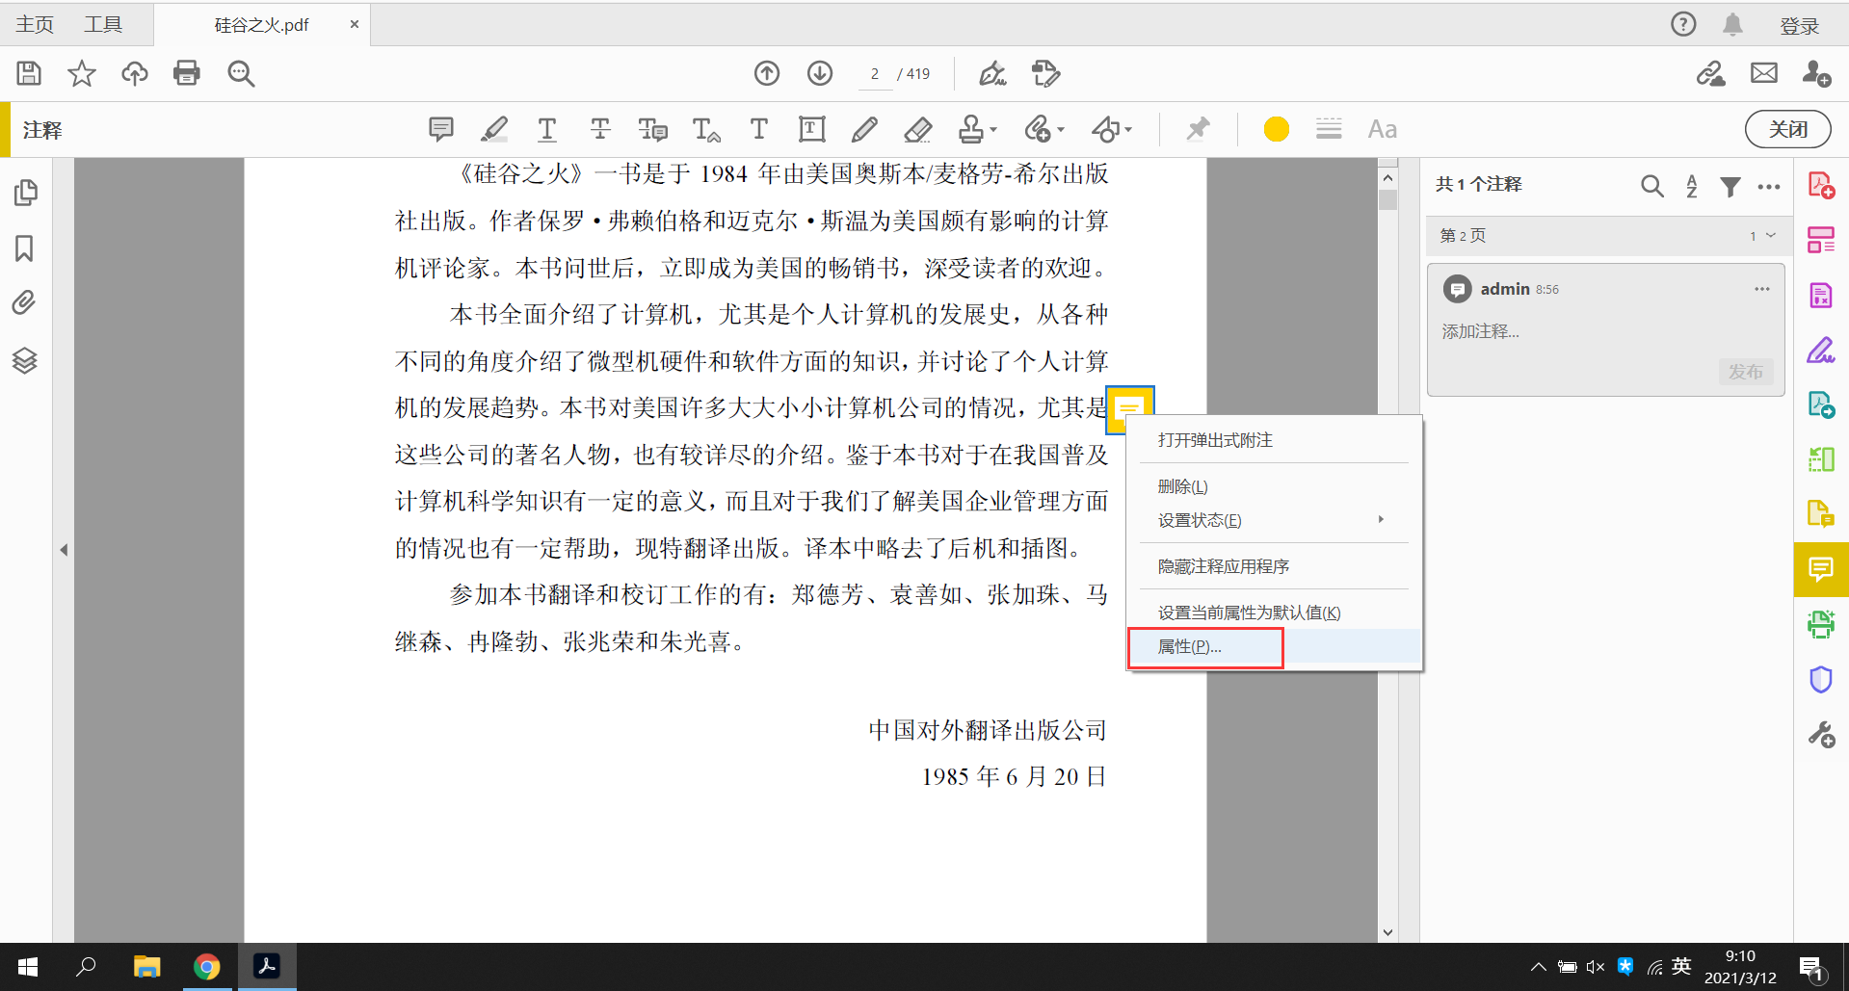
Task: Select the highlight text tool
Action: (494, 129)
